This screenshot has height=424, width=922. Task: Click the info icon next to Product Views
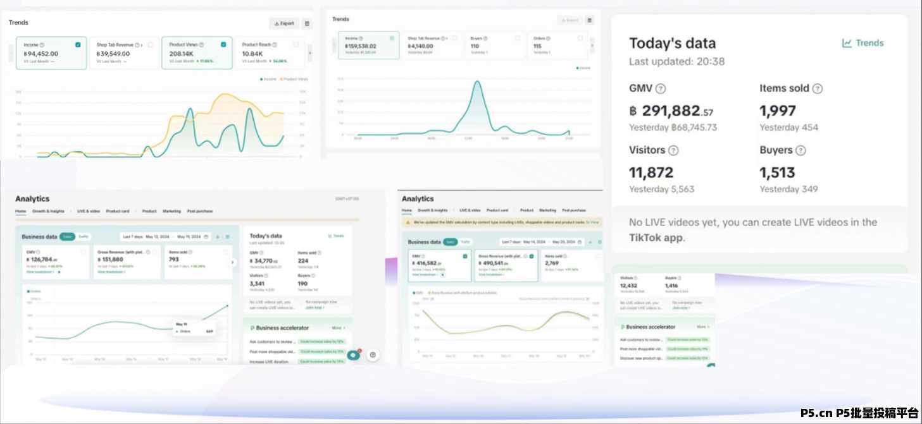click(202, 45)
